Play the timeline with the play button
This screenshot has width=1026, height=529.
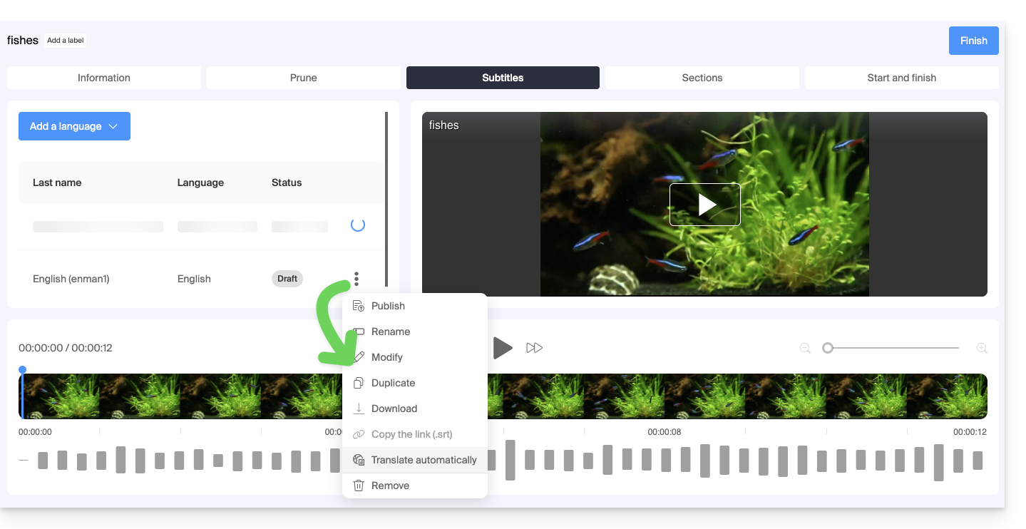503,348
